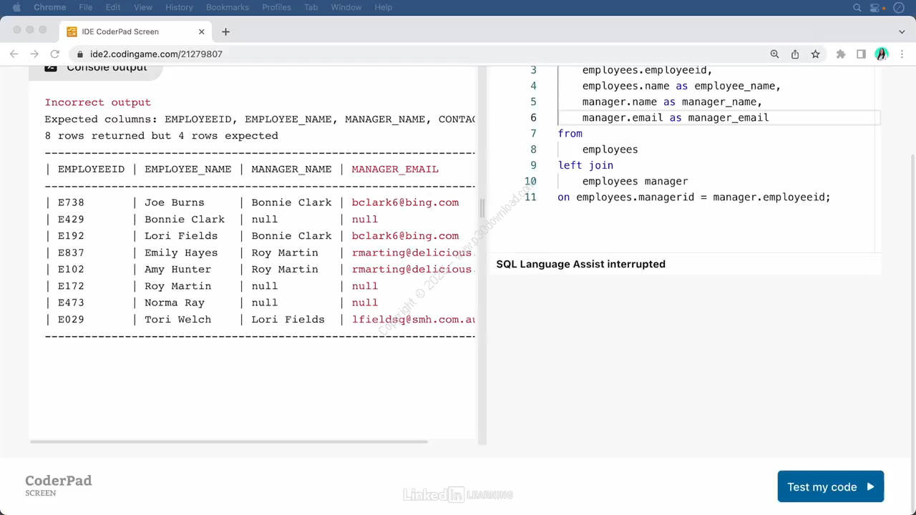Click the EMPLOYEEID column header

pos(91,170)
